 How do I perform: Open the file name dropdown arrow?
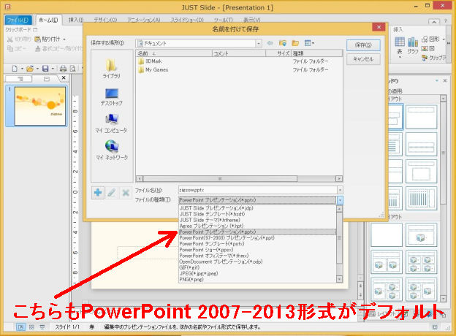click(340, 190)
